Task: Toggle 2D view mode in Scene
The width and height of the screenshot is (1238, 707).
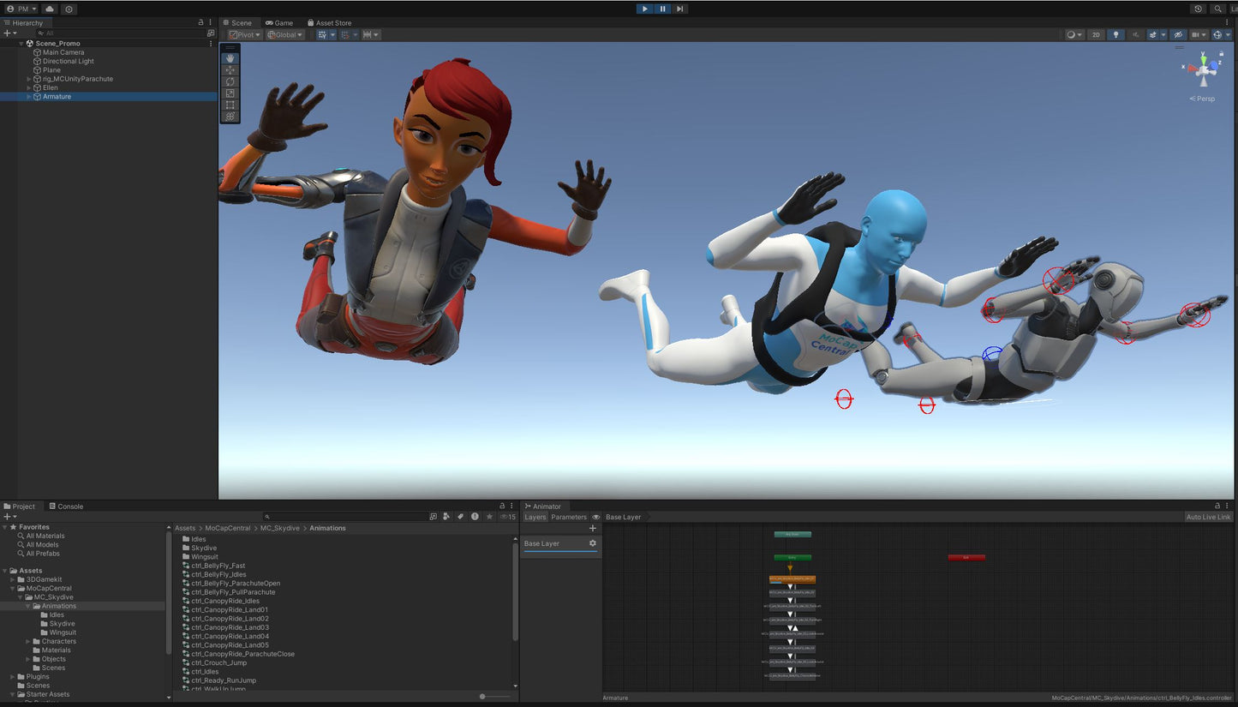Action: tap(1096, 35)
